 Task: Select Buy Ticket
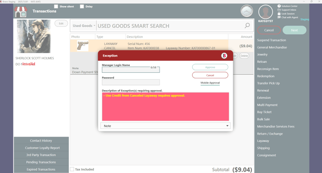264,112
